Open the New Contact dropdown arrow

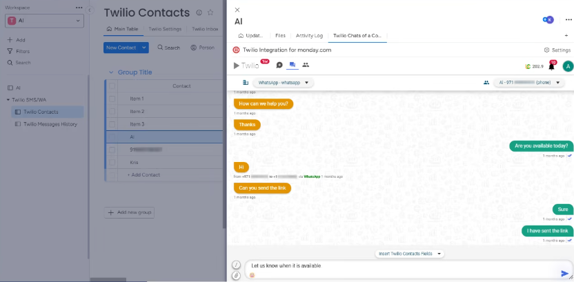point(144,48)
